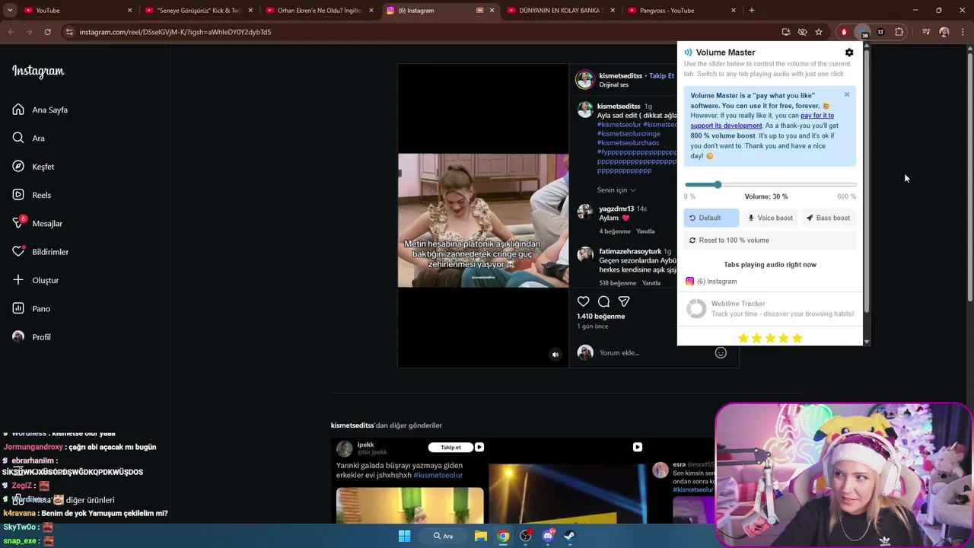Screen dimensions: 974x548
Task: Click the taskbar Ara search box
Action: pos(444,536)
